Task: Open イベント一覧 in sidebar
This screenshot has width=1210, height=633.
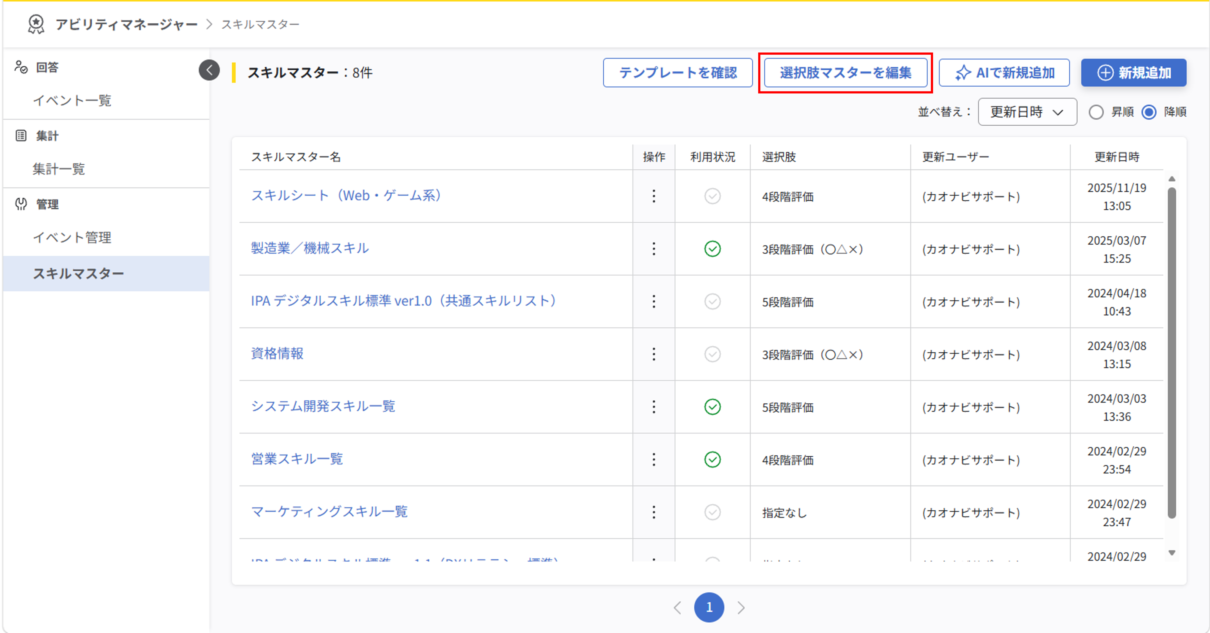Action: [72, 101]
